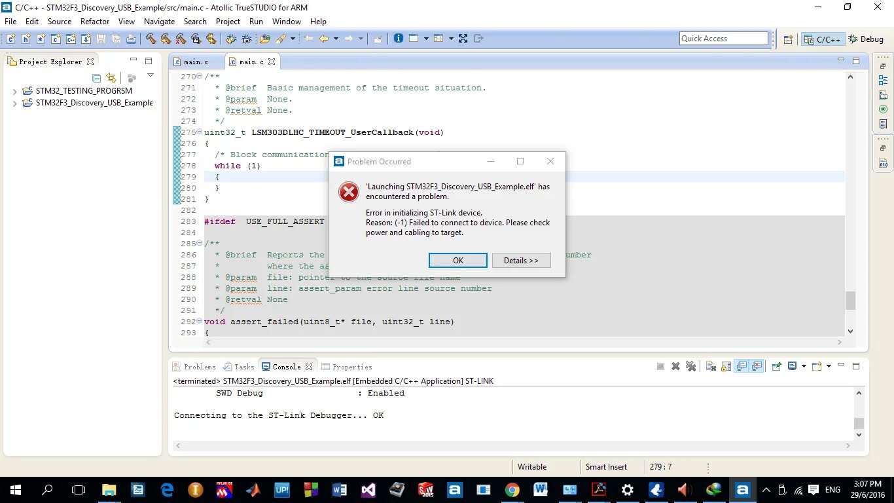894x503 pixels.
Task: Open the Run menu
Action: click(x=256, y=22)
